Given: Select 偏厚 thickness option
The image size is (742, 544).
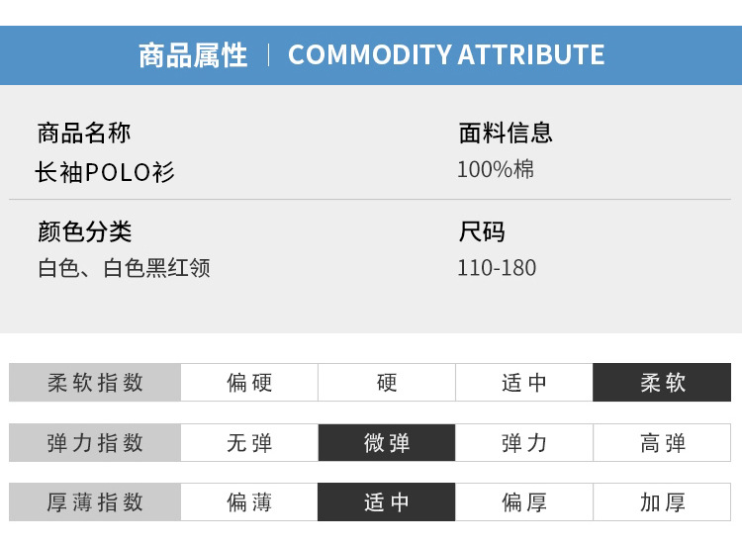Looking at the screenshot, I should (524, 502).
